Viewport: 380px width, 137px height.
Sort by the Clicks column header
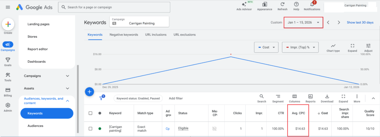click(x=237, y=113)
